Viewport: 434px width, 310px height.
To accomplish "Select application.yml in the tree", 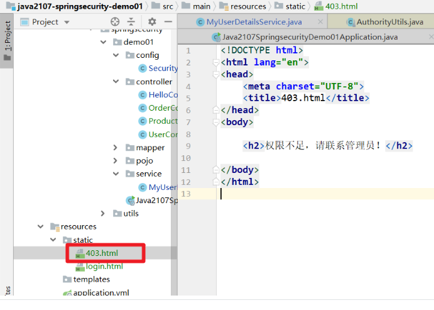I will coord(101,292).
